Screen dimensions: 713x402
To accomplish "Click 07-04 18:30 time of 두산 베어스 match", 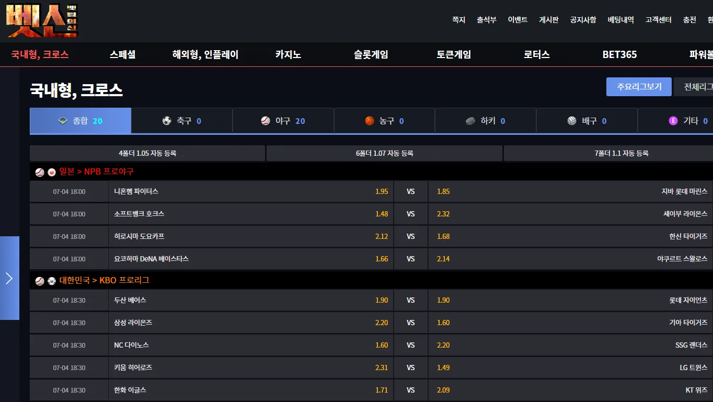I will click(x=69, y=300).
